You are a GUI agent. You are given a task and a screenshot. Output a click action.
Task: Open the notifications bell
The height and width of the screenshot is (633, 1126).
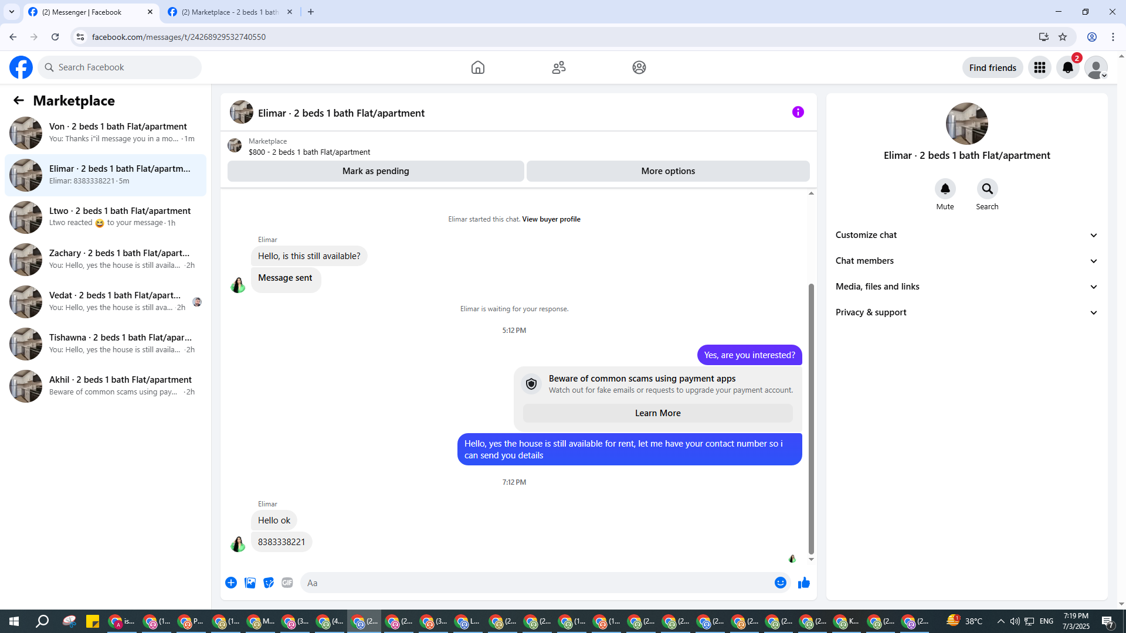pos(1067,67)
